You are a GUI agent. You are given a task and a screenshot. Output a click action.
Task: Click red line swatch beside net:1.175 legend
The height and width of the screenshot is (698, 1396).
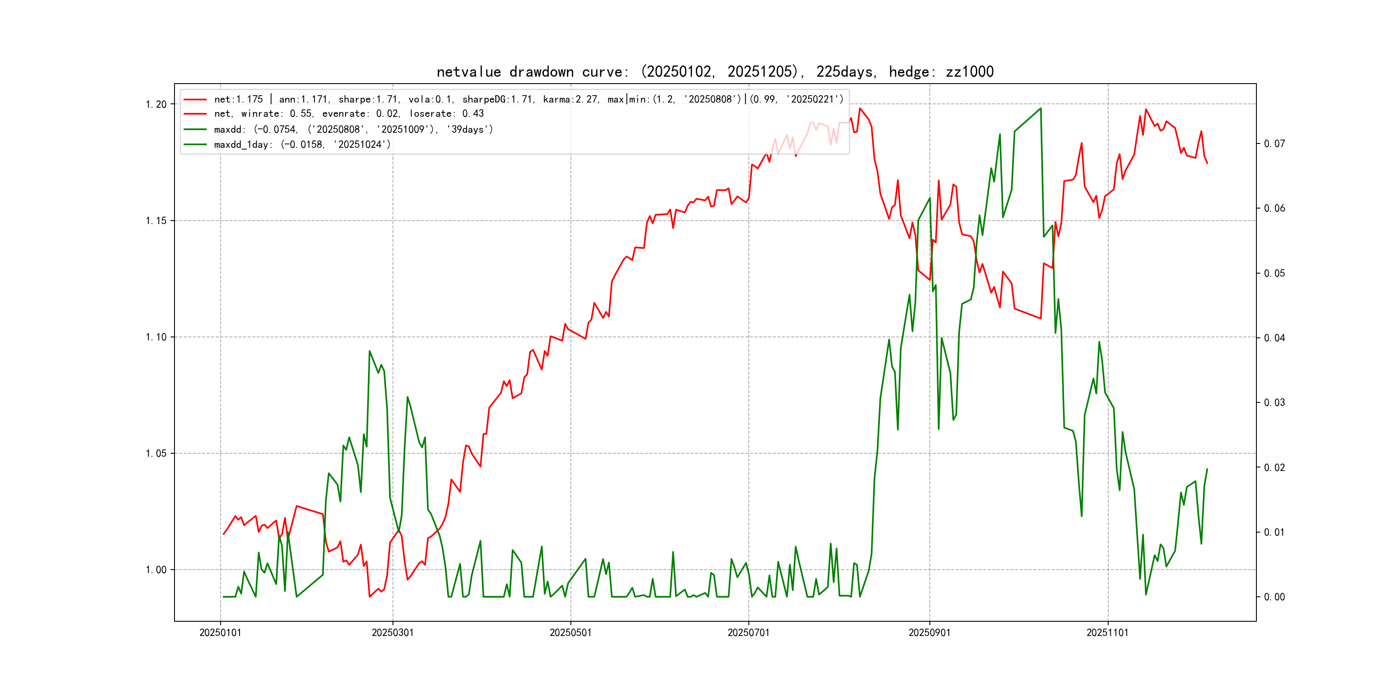195,100
